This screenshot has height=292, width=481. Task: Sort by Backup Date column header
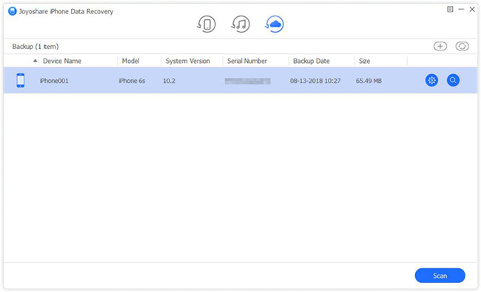tap(312, 61)
